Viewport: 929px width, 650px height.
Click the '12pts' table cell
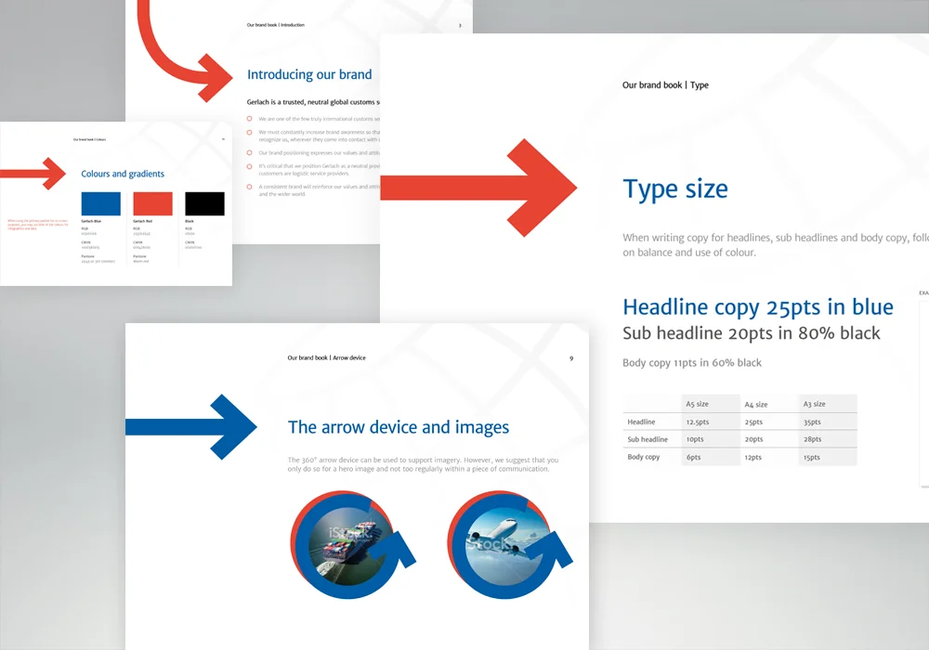[x=753, y=458]
